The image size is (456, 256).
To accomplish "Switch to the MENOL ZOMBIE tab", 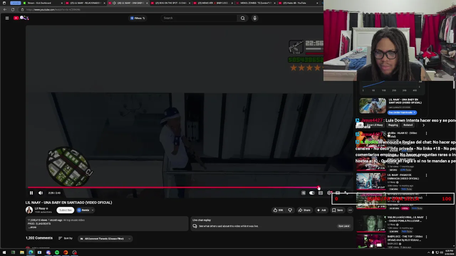I will coord(255,3).
